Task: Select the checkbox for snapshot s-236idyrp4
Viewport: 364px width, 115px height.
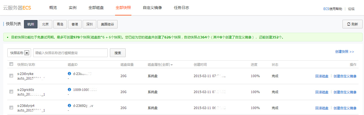Action: pos(11,108)
